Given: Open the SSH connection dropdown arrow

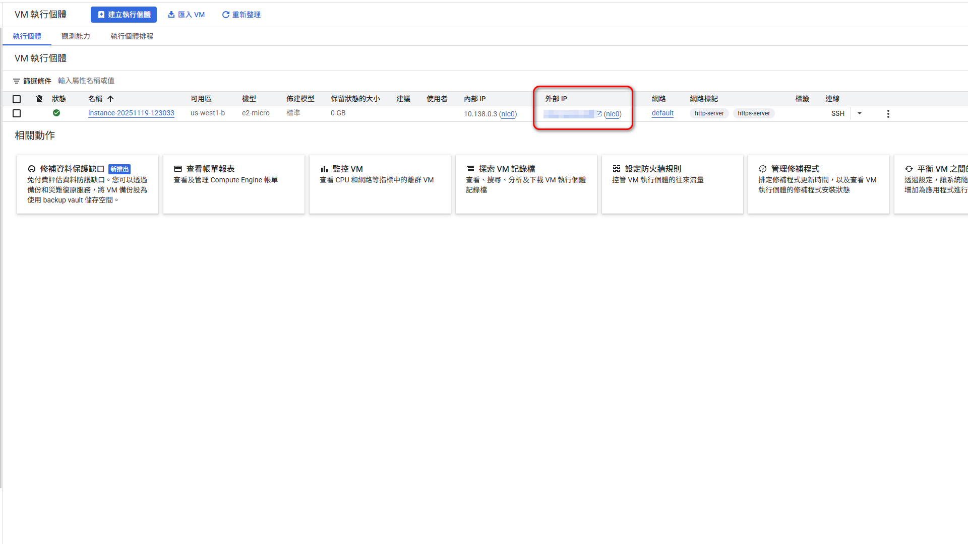Looking at the screenshot, I should (x=859, y=113).
